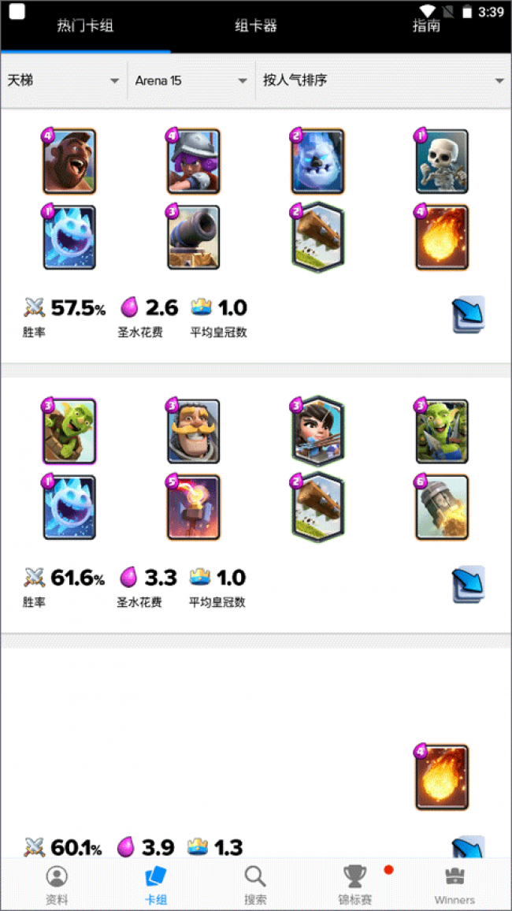Expand the Arena 15 dropdown

[191, 80]
